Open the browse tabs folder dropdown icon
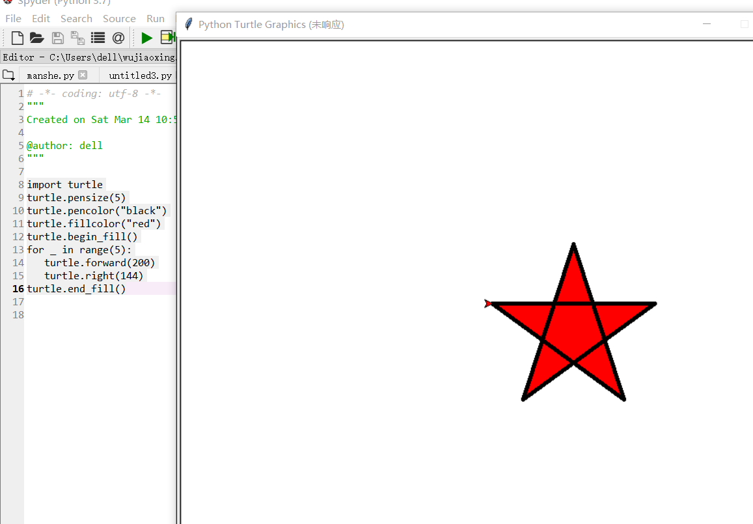 tap(8, 75)
